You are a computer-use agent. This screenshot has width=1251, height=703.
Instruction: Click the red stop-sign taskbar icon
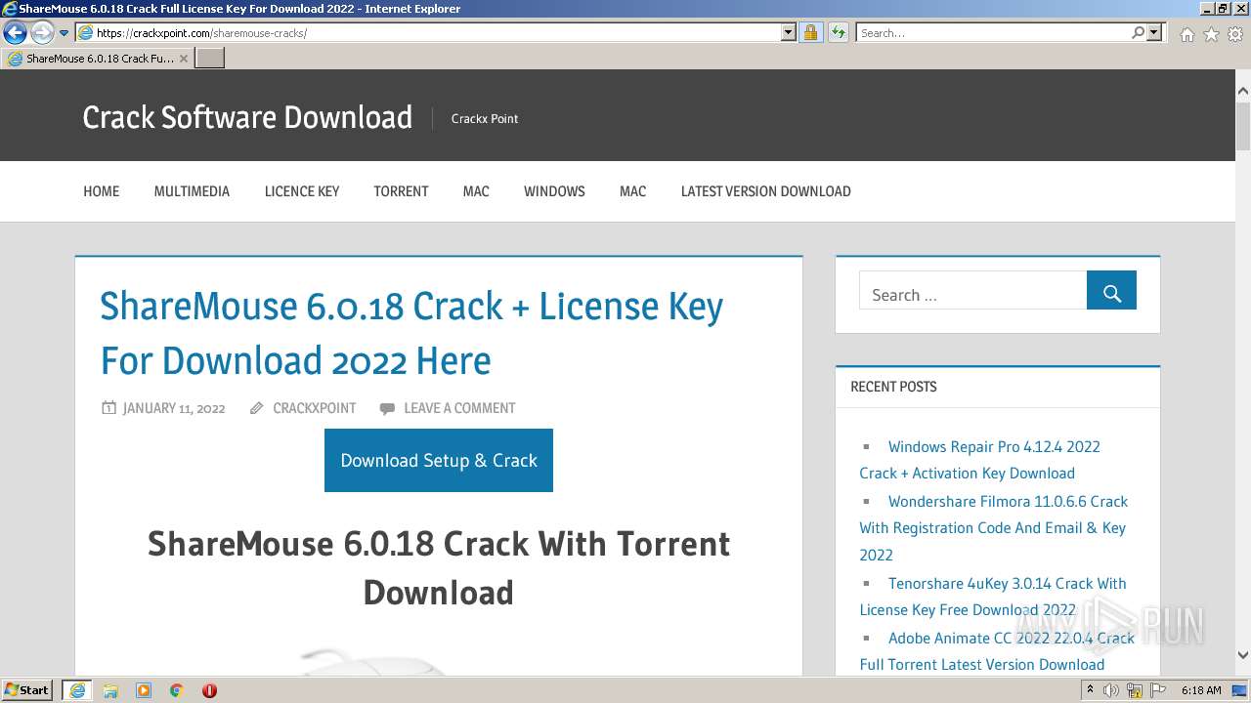[209, 690]
